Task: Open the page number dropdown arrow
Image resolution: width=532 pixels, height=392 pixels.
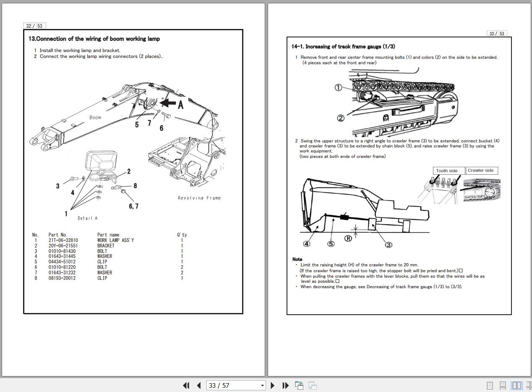Action: click(x=262, y=386)
